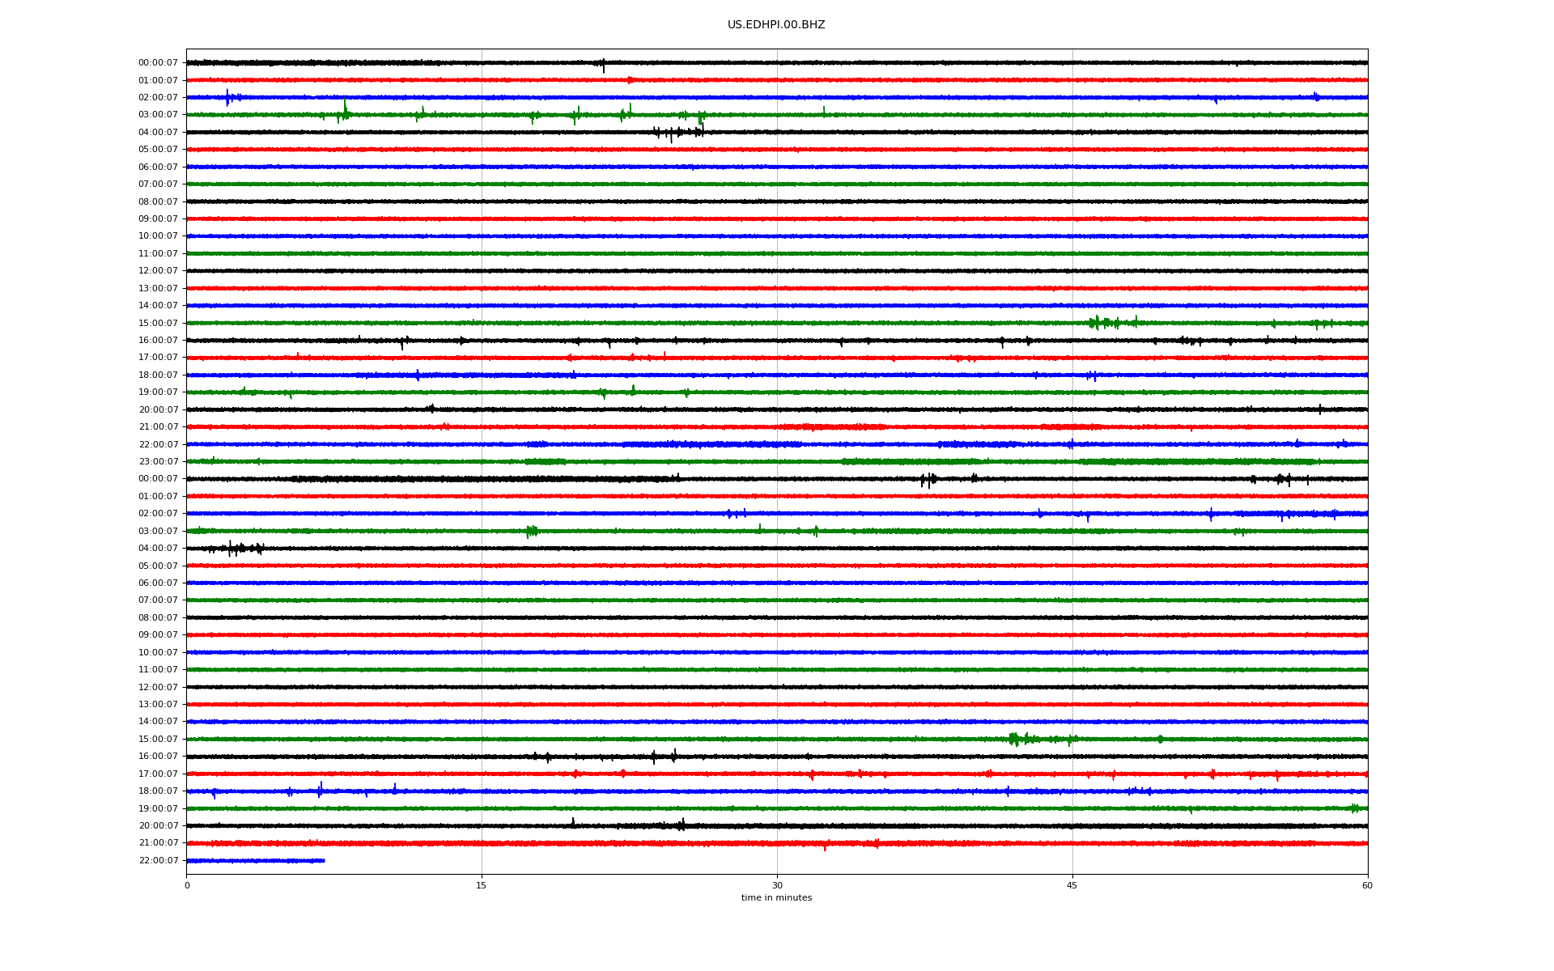Click the x-axis tick label 30
The image size is (1554, 971).
point(777,885)
